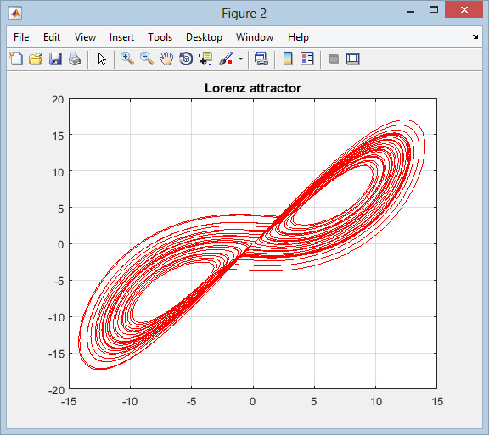Screen dimensions: 489x435
Task: Select the Brush data tool
Action: (x=226, y=59)
